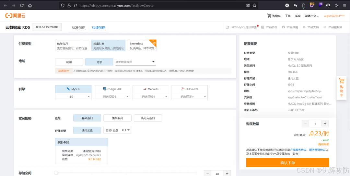Open MySQL 8.0 version dropdown

73,97
